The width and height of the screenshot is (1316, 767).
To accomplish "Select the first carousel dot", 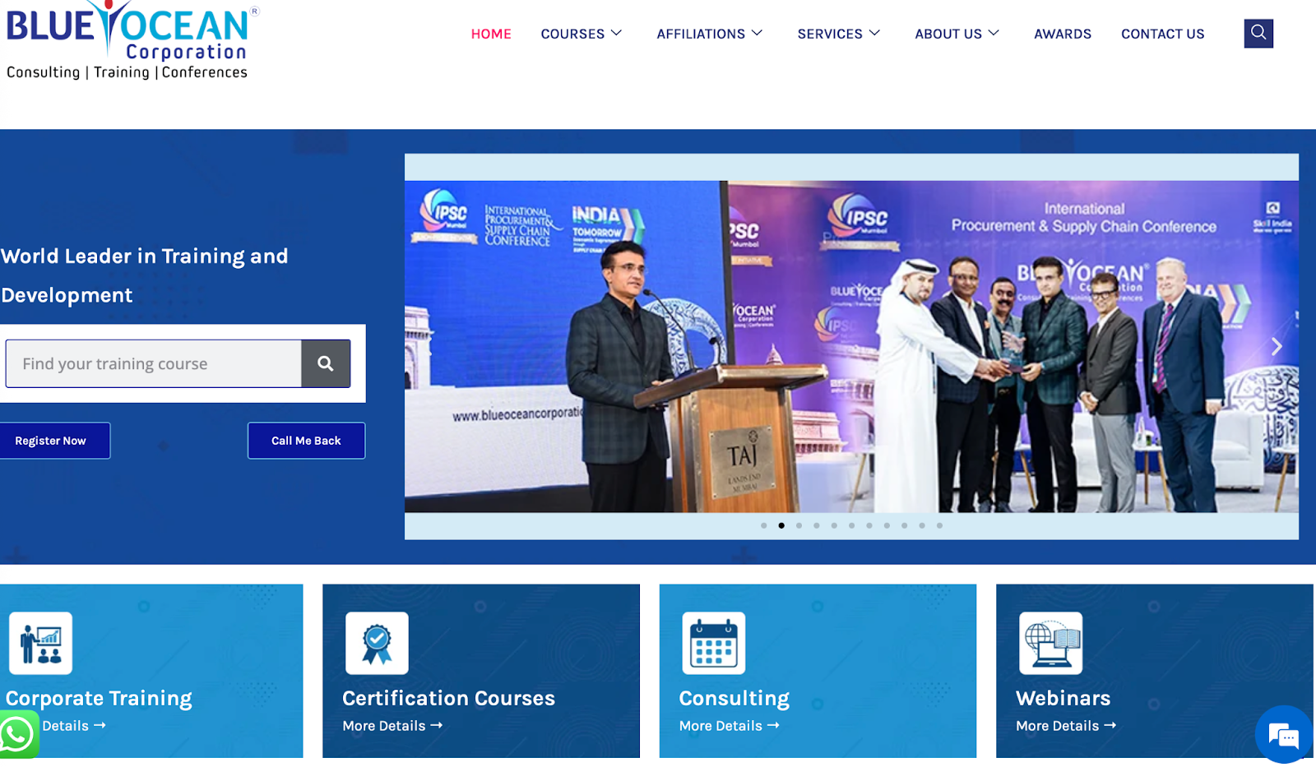I will (764, 525).
